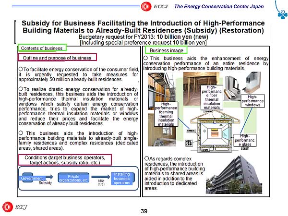288x216 pixels.
Task: Click the ECCJ red sun logo in header
Action: point(146,6)
